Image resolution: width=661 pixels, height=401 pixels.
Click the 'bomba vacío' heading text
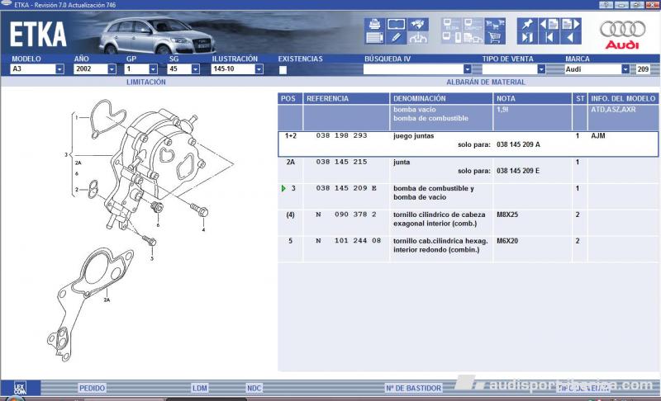pyautogui.click(x=415, y=110)
